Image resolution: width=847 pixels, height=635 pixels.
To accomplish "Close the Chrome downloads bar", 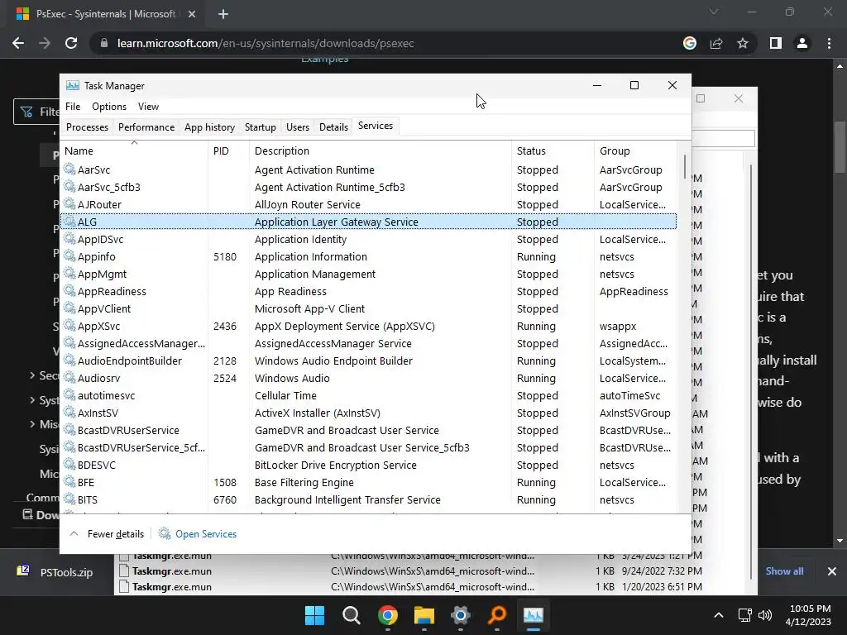I will 832,571.
